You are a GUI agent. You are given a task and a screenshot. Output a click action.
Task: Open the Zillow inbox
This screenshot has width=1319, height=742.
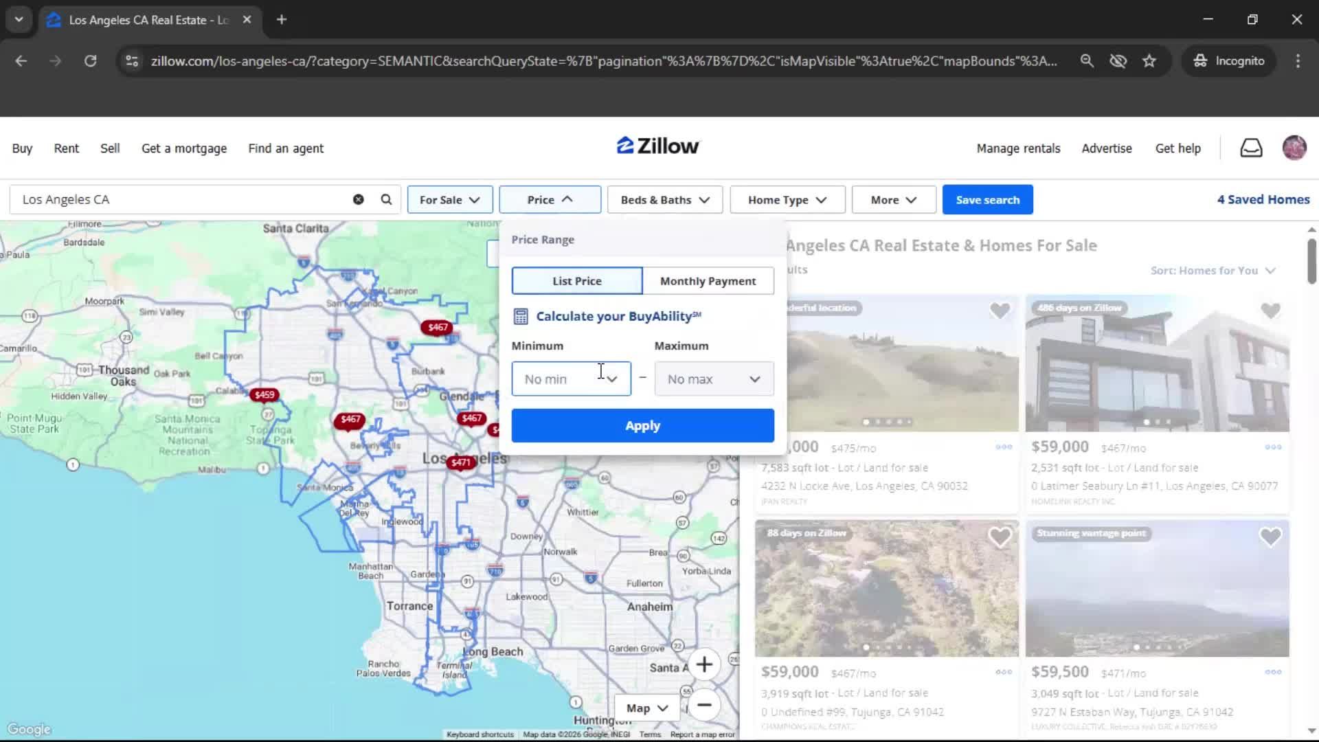pyautogui.click(x=1251, y=148)
